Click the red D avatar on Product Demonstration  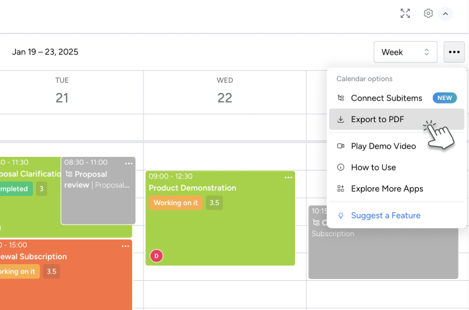pos(157,255)
